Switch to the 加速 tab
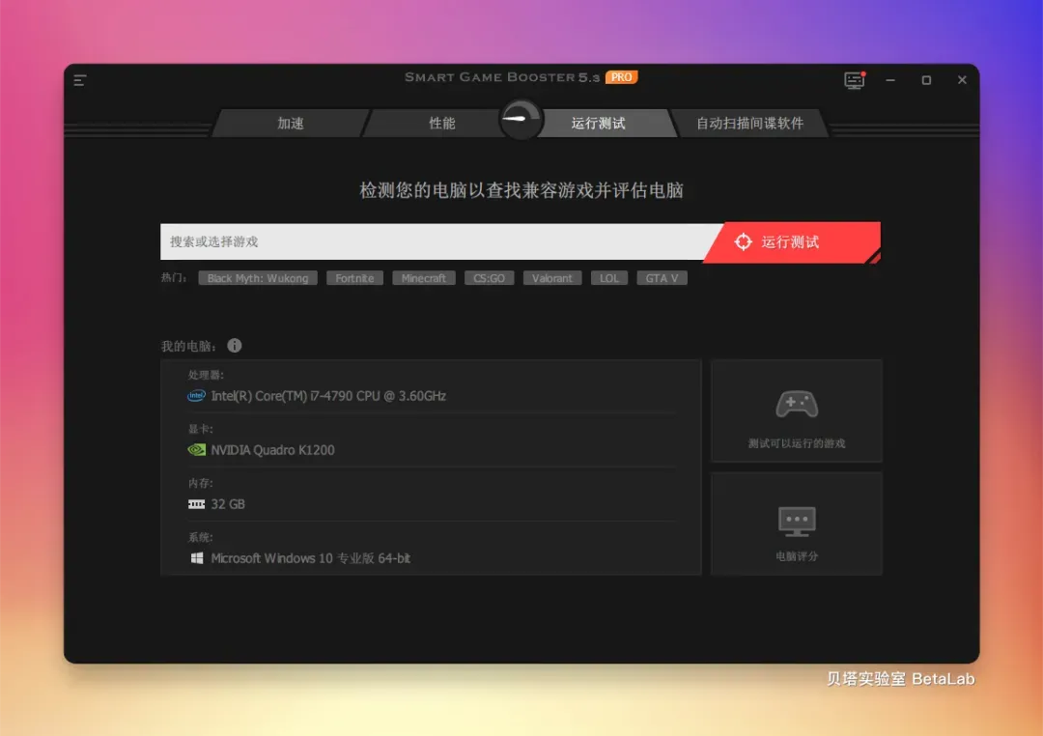The image size is (1043, 736). pyautogui.click(x=291, y=123)
